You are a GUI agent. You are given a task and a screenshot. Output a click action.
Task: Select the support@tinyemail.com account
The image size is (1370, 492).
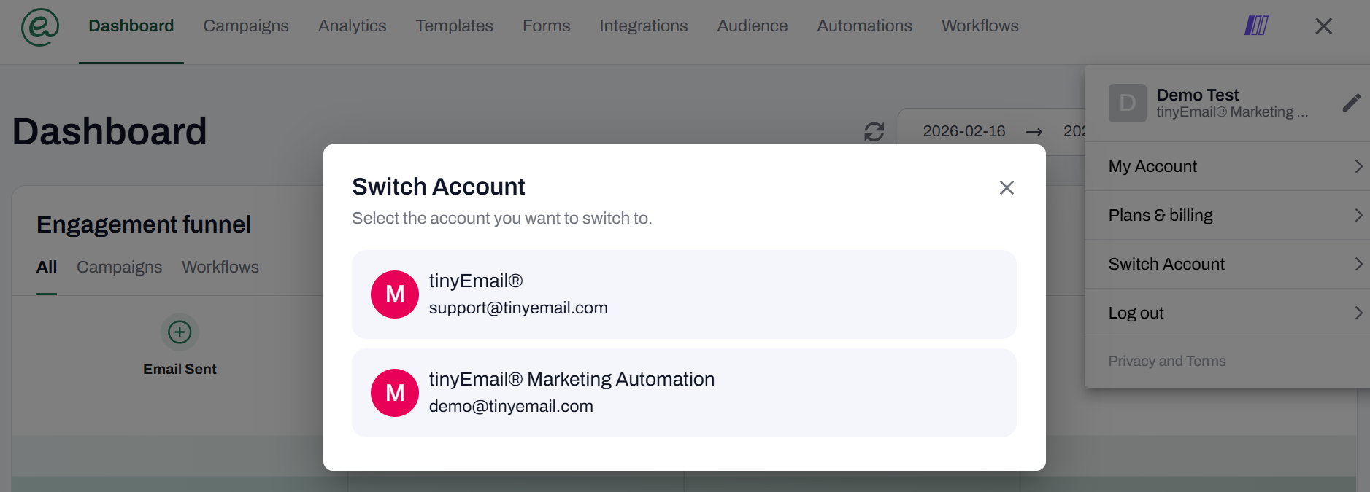click(x=683, y=294)
